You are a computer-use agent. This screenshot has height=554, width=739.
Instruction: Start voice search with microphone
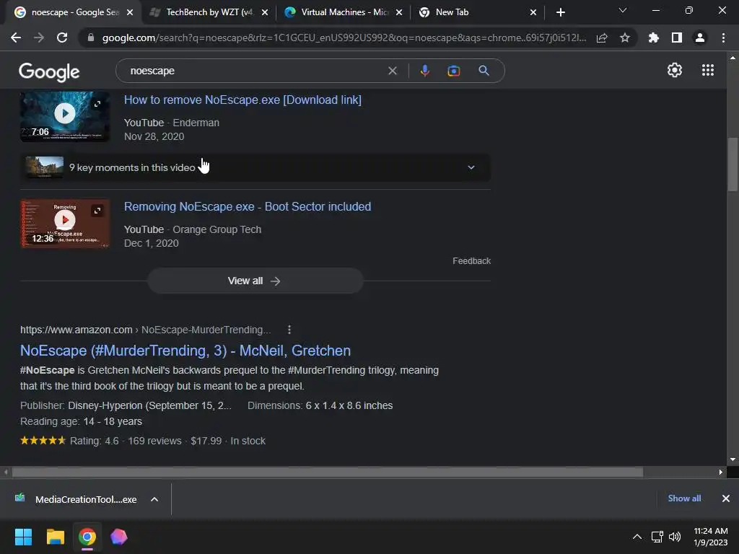[424, 71]
